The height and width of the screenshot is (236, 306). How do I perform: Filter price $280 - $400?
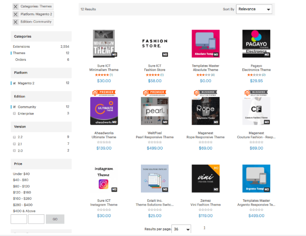(23, 205)
